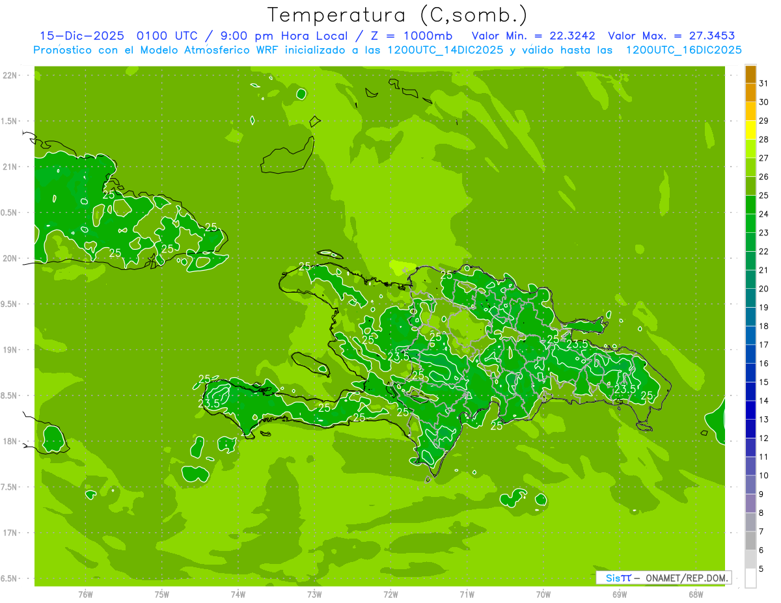781x603 pixels.
Task: Click the '72W' longitude label
Action: [x=390, y=595]
